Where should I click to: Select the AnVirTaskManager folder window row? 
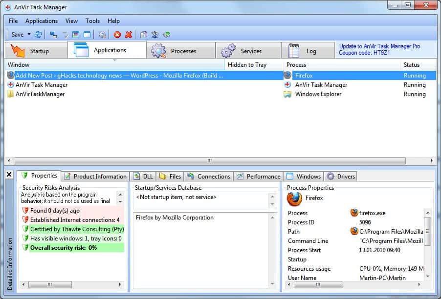pyautogui.click(x=221, y=94)
